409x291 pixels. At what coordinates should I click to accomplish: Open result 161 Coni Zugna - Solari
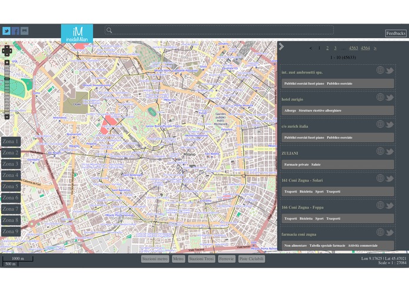(x=302, y=180)
